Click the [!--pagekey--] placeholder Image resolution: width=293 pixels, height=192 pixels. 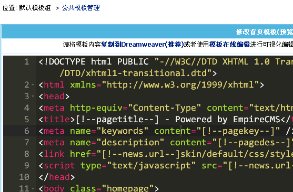(238, 131)
